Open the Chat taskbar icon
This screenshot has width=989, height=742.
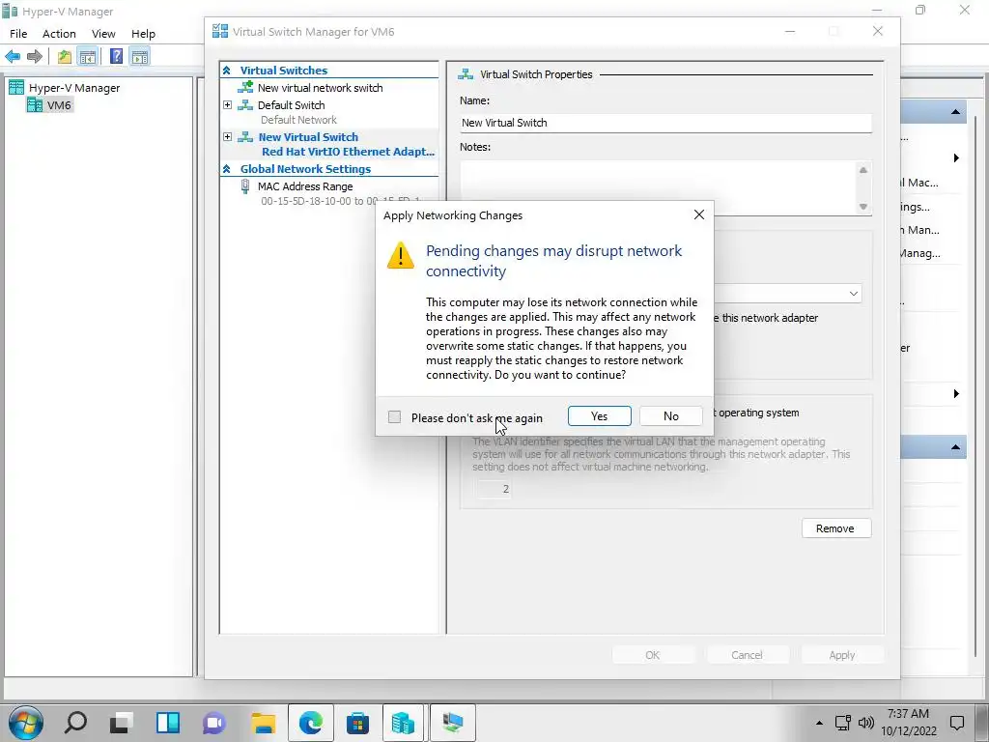click(x=213, y=723)
